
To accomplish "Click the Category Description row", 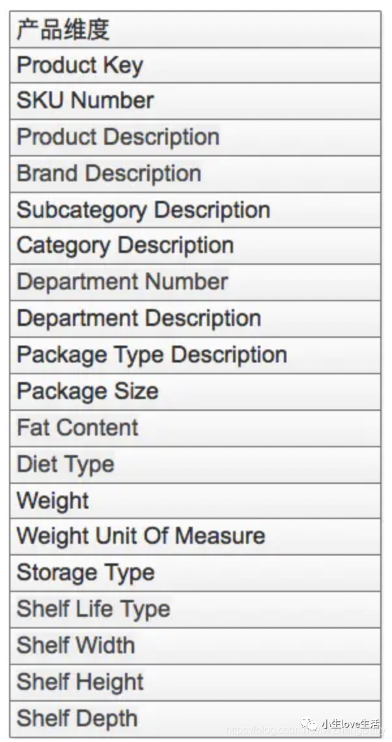I will (195, 246).
